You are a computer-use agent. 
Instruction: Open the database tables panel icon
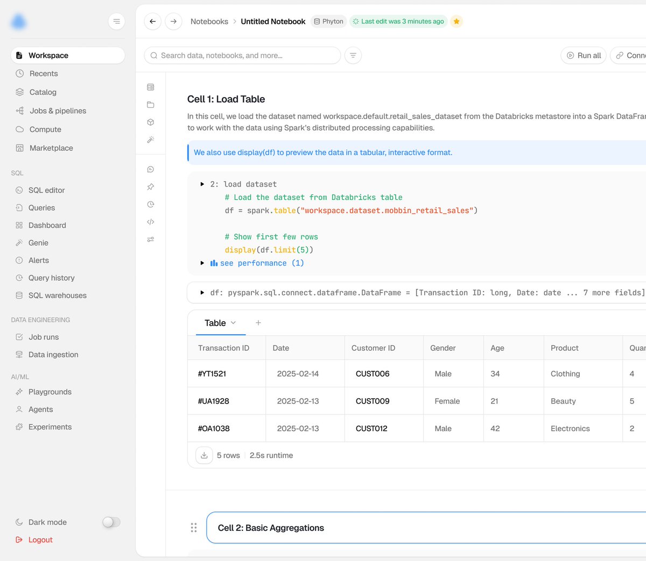[151, 87]
